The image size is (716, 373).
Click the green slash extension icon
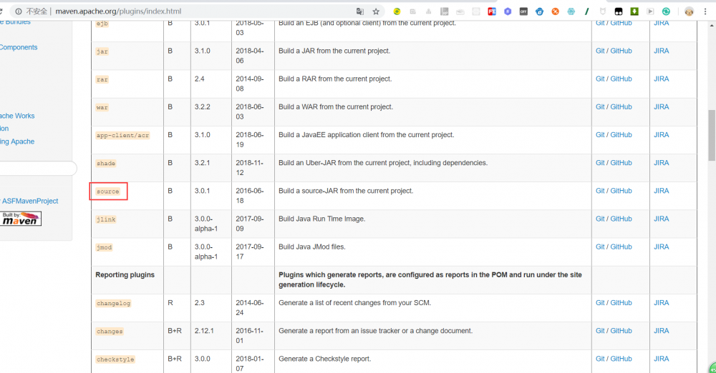(x=587, y=11)
